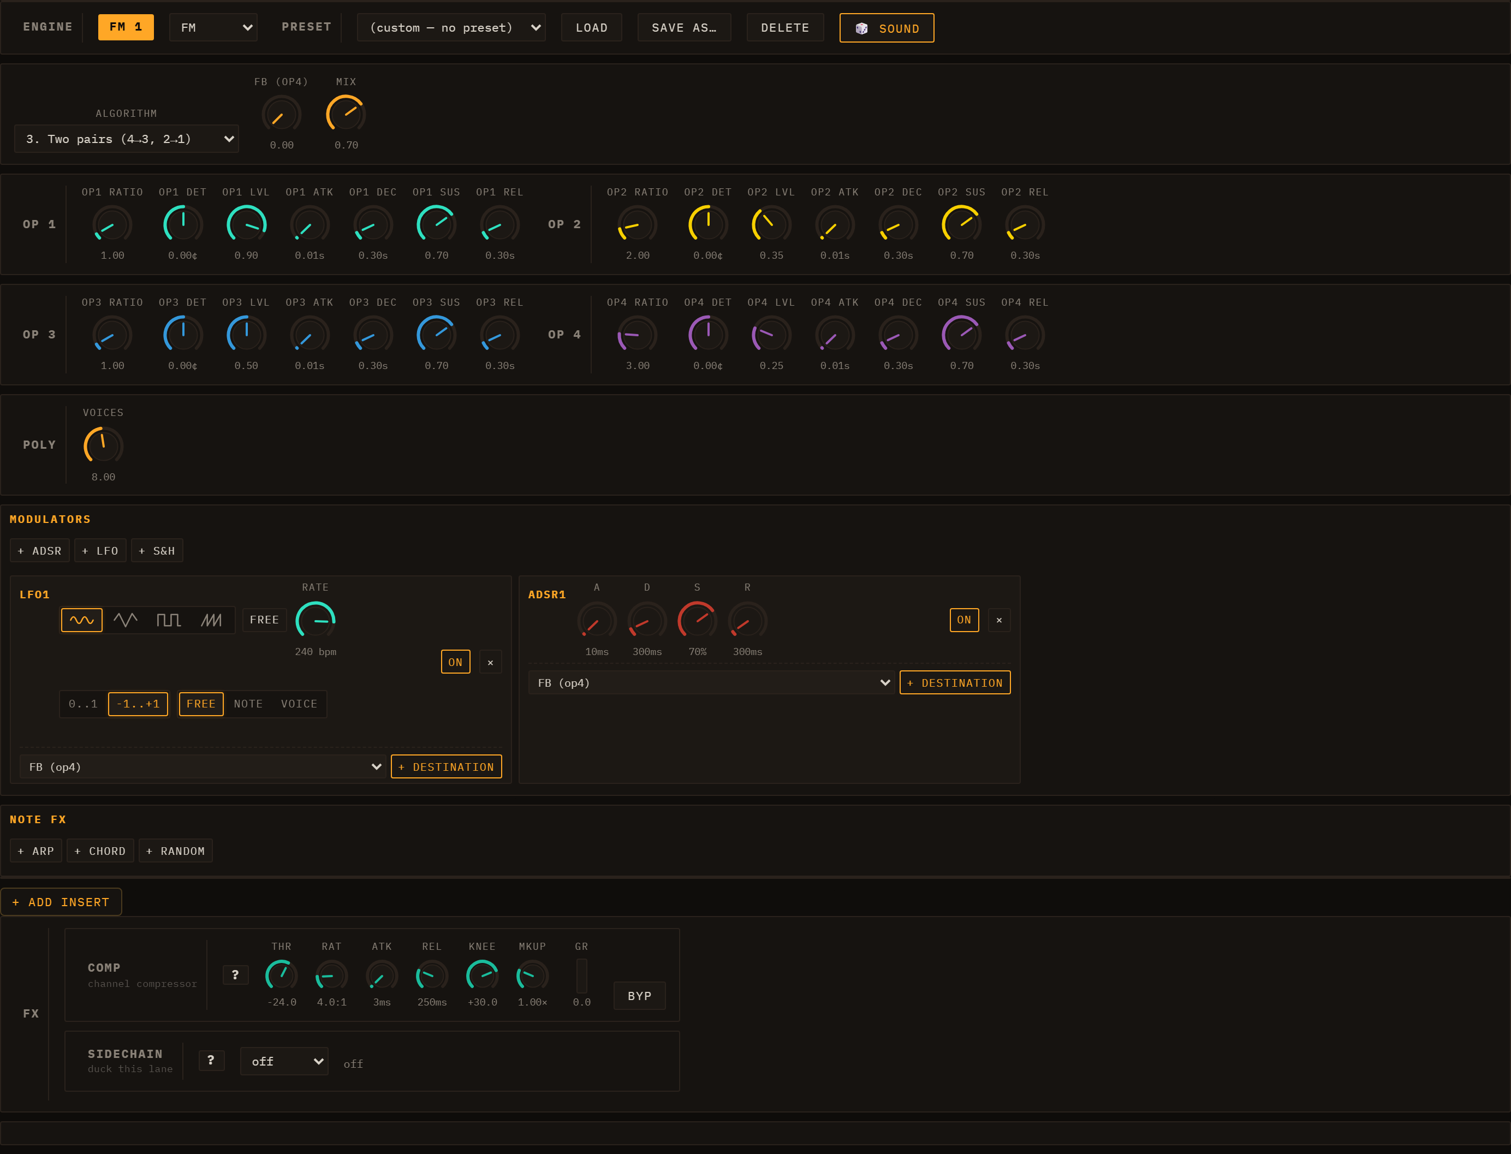Click the DELETE preset button
The width and height of the screenshot is (1511, 1154).
785,27
